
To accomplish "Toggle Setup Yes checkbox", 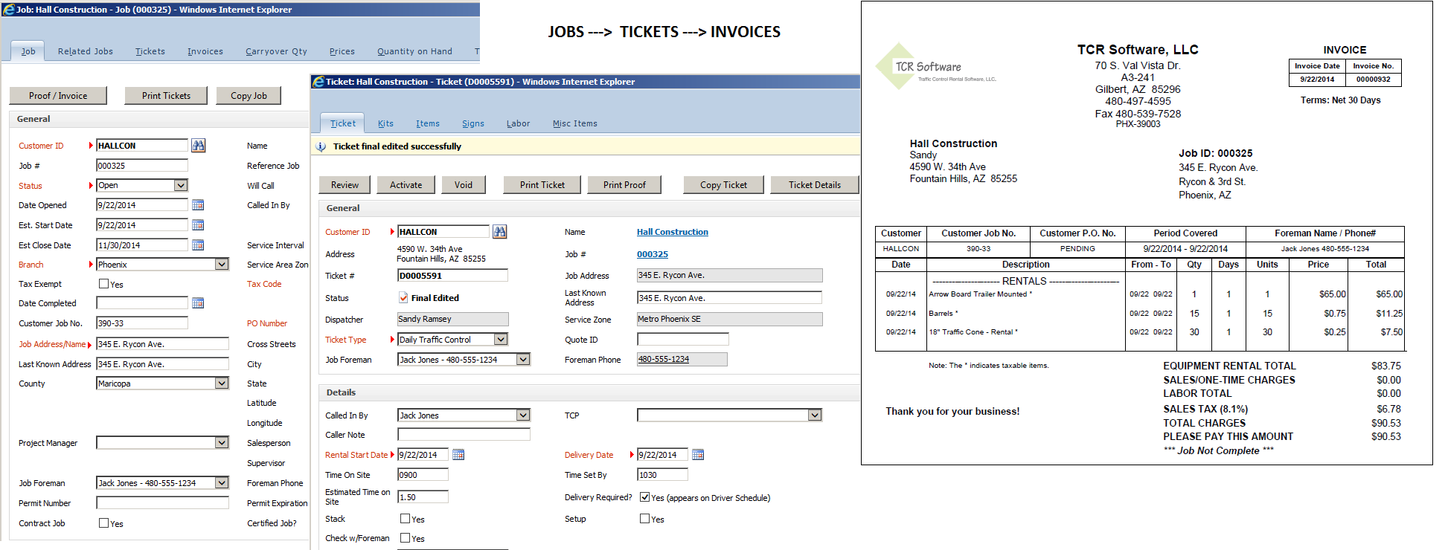I will click(645, 518).
